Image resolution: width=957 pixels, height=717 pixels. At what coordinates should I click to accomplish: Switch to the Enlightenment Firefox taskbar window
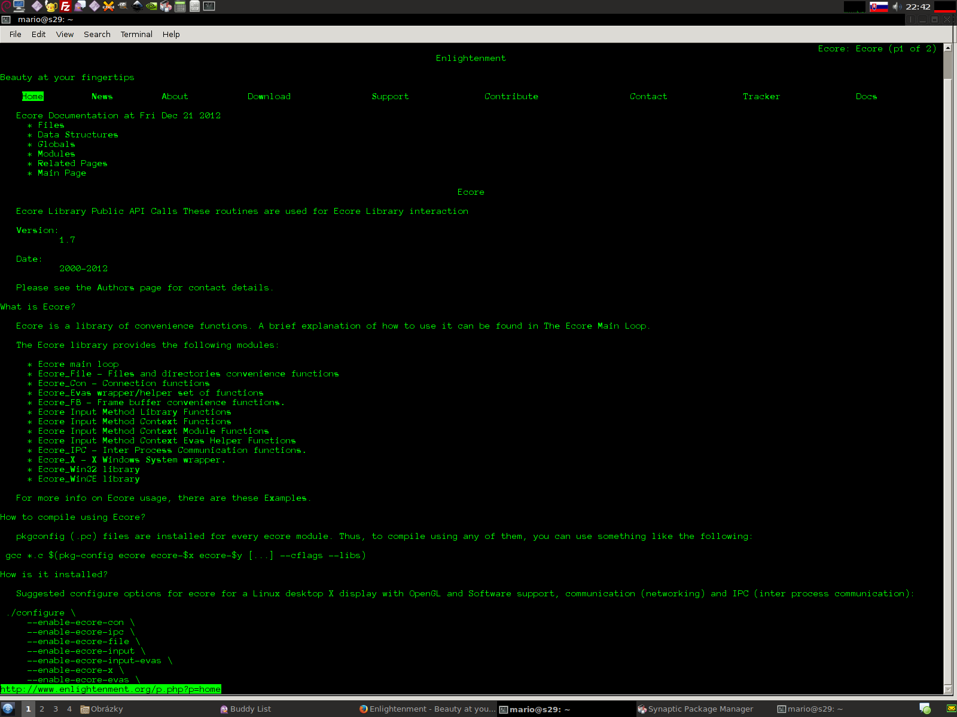point(427,709)
